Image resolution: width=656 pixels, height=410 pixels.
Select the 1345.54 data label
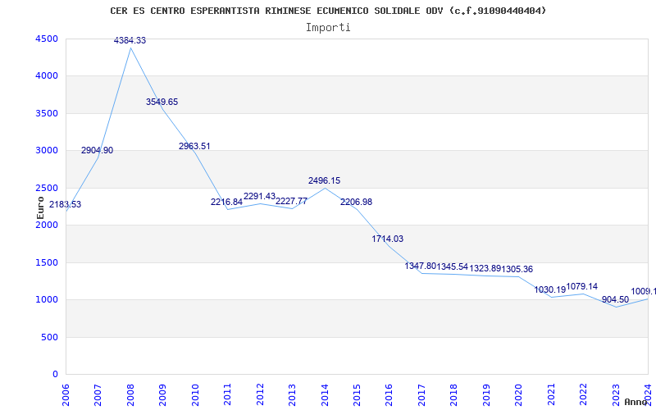453,266
